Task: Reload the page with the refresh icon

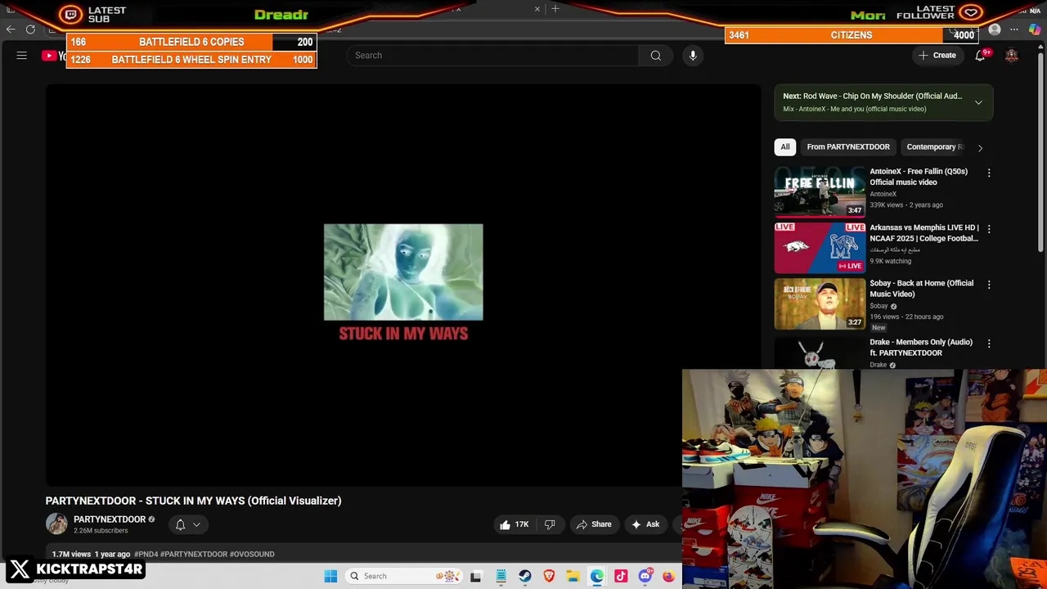Action: [30, 29]
